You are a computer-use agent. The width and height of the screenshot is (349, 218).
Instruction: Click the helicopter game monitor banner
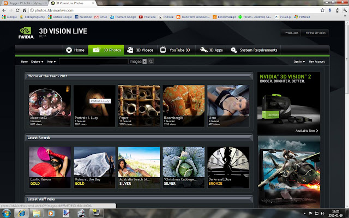289,172
